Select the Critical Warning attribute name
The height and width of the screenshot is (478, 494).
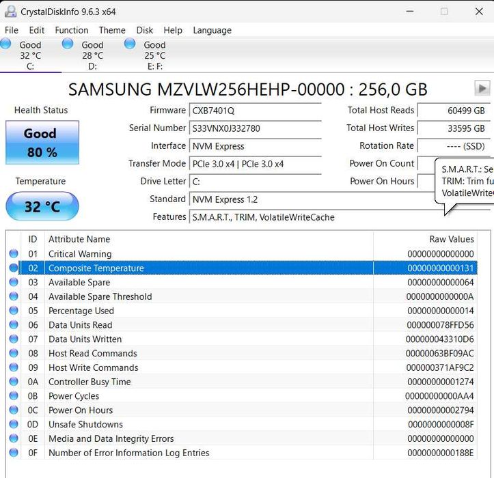point(80,254)
